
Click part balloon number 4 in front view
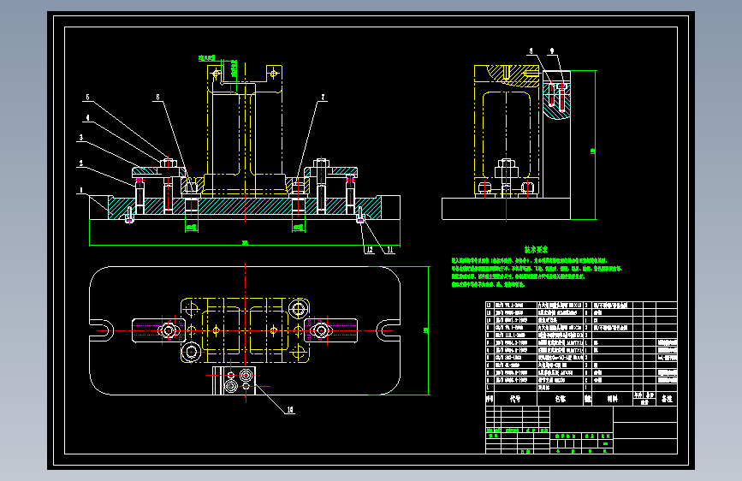click(87, 118)
